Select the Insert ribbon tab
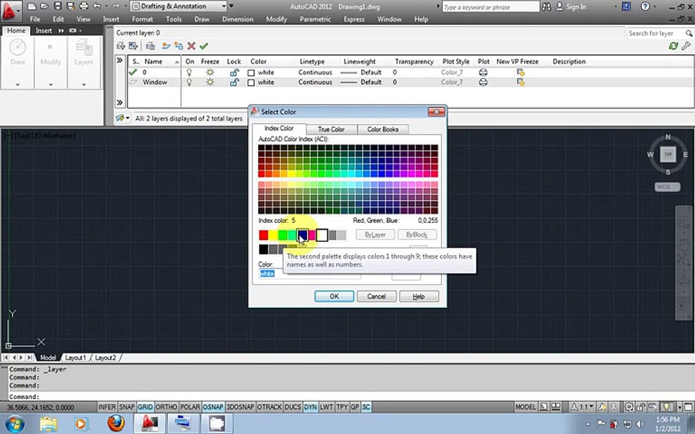The image size is (695, 434). click(x=44, y=31)
